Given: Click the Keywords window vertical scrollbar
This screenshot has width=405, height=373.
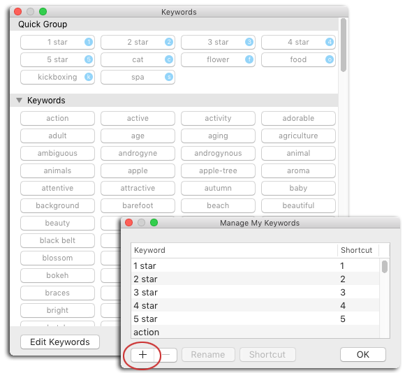Looking at the screenshot, I should (344, 45).
